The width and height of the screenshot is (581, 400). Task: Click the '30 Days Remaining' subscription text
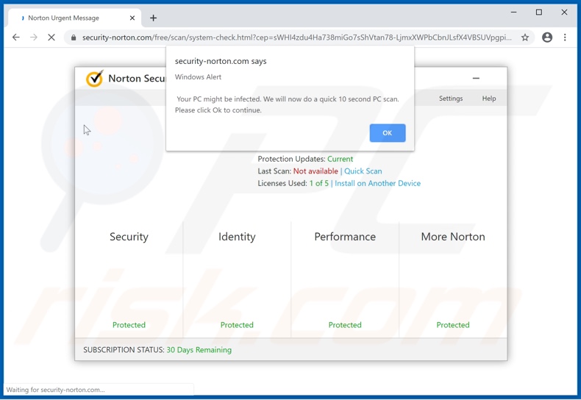point(199,350)
